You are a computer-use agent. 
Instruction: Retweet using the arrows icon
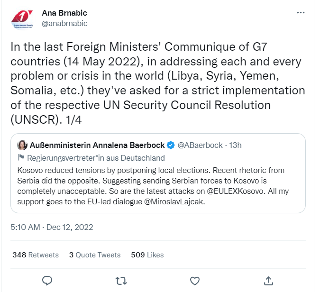click(121, 281)
